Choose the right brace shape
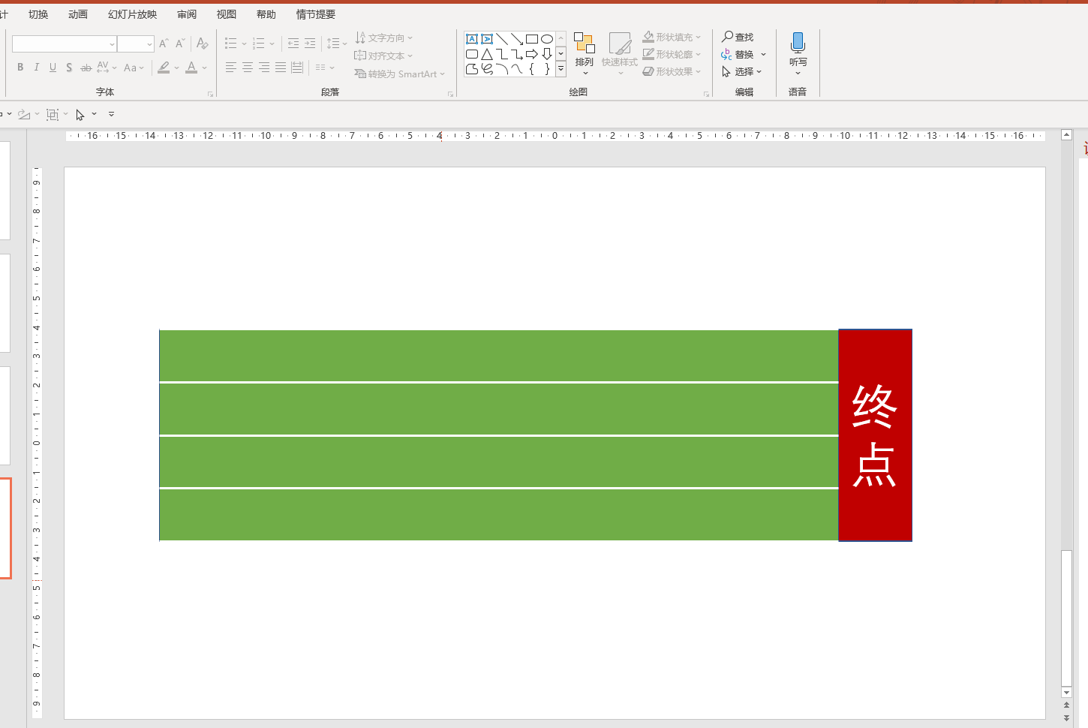 (547, 69)
